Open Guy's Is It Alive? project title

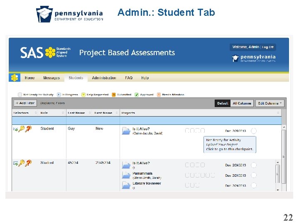coord(141,129)
